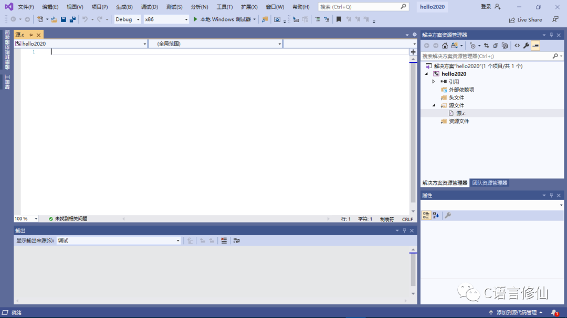Open the x86 platform dropdown
Viewport: 567px width, 318px height.
pyautogui.click(x=166, y=19)
